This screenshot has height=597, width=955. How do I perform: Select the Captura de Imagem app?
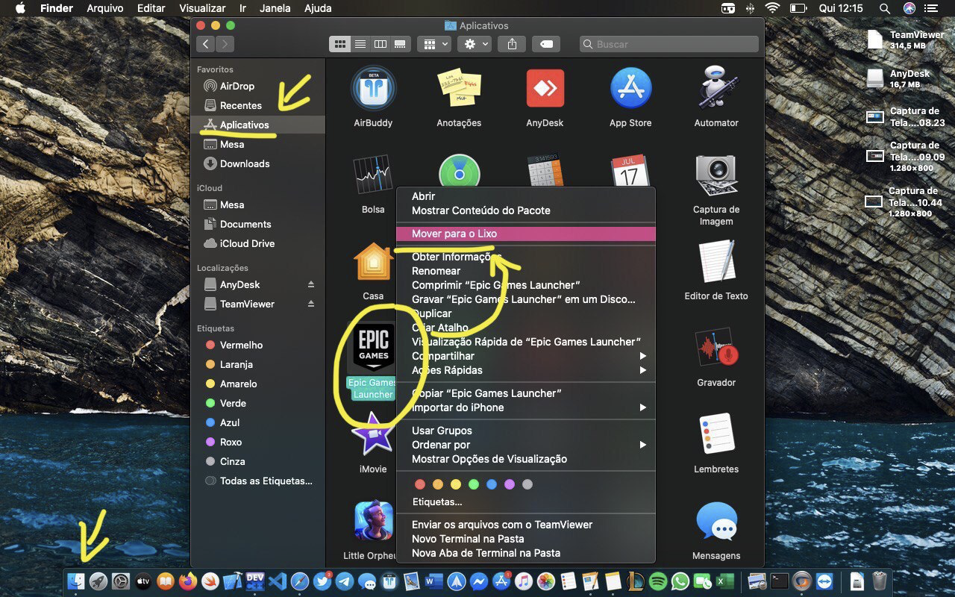(x=716, y=176)
